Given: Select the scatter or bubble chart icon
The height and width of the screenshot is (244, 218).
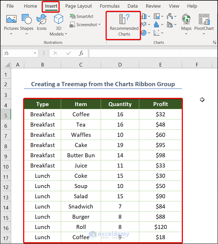Looking at the screenshot, I should coord(157,33).
